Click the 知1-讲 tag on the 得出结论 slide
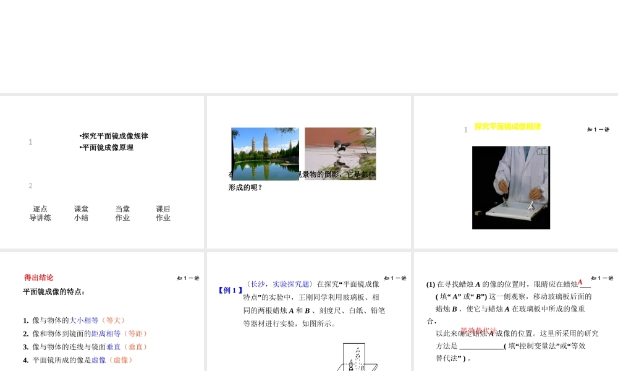618x371 pixels. pyautogui.click(x=188, y=278)
